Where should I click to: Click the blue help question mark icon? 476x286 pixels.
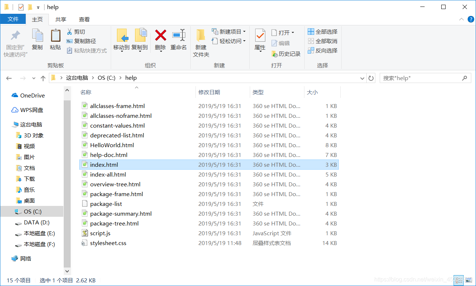470,19
